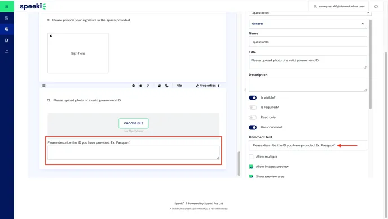The height and width of the screenshot is (219, 388).
Task: Toggle the Is required? switch
Action: [x=253, y=108]
